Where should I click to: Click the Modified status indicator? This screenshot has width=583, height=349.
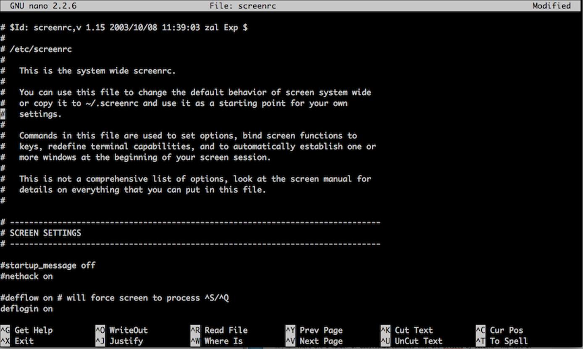tap(552, 5)
